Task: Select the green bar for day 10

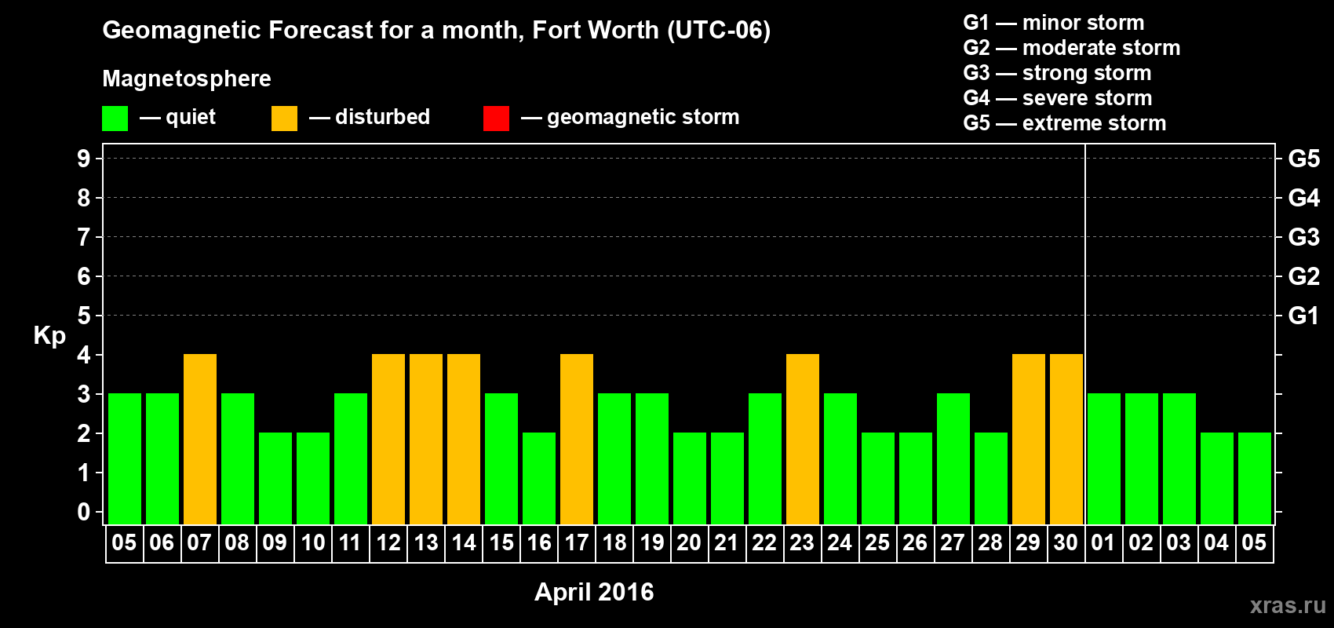Action: [x=313, y=479]
